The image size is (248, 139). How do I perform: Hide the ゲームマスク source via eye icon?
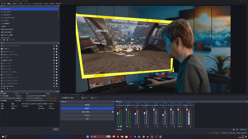pos(54,60)
